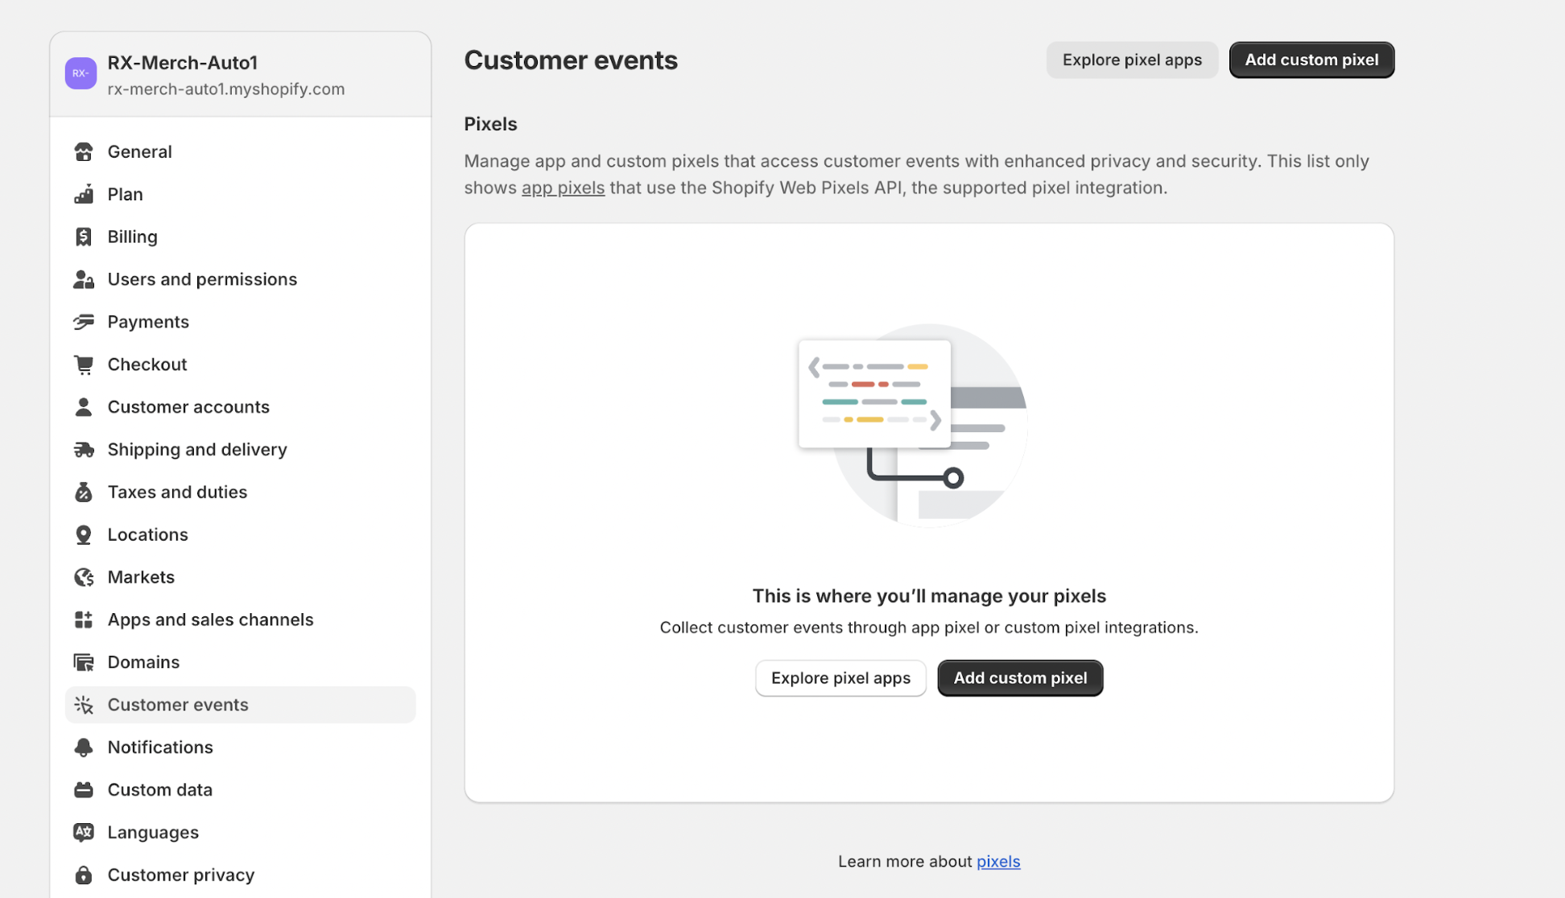Select the Languages translation icon

[x=84, y=832]
